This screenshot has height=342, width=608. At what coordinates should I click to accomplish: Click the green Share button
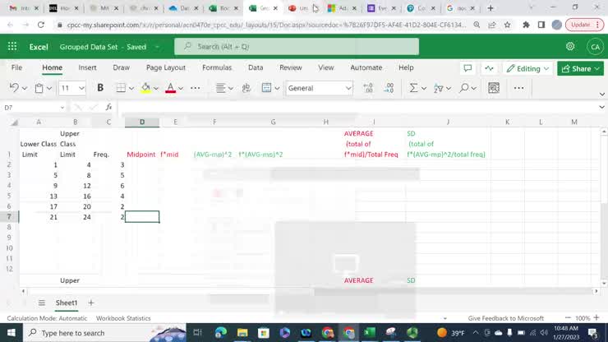pos(580,68)
